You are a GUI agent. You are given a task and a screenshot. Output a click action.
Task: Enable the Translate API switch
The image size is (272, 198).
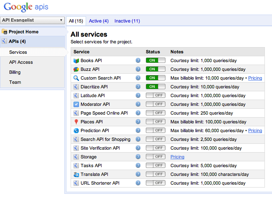tap(155, 174)
